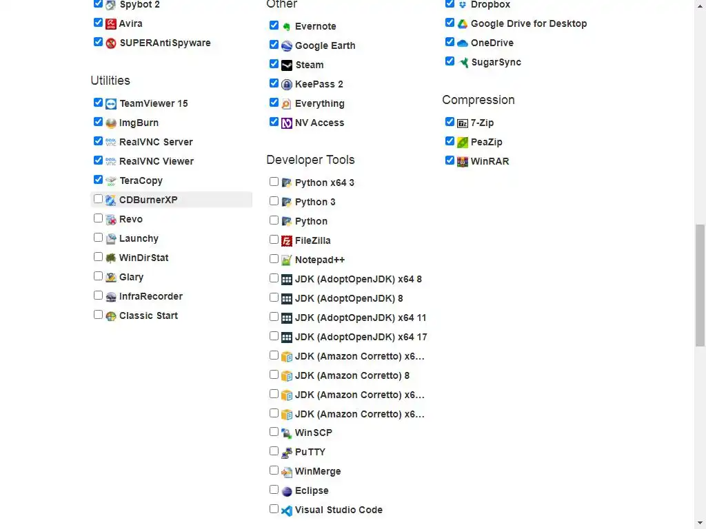Click the scrollbar down arrow
This screenshot has width=706, height=529.
(700, 524)
